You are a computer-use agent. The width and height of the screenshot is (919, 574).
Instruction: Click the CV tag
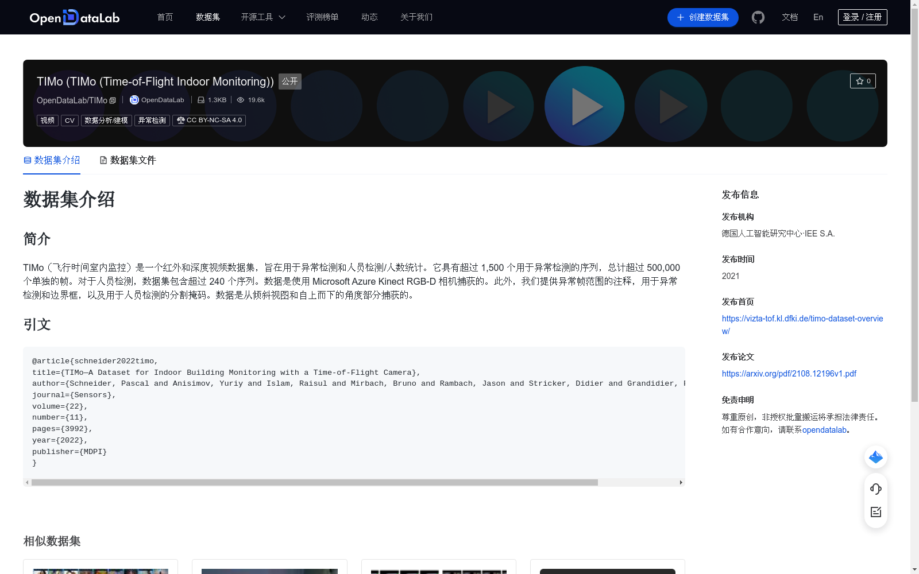point(69,121)
